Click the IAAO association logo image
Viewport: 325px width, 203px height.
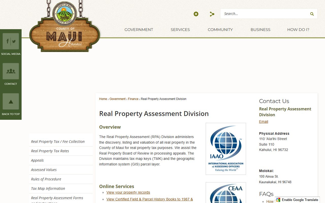pos(226,149)
